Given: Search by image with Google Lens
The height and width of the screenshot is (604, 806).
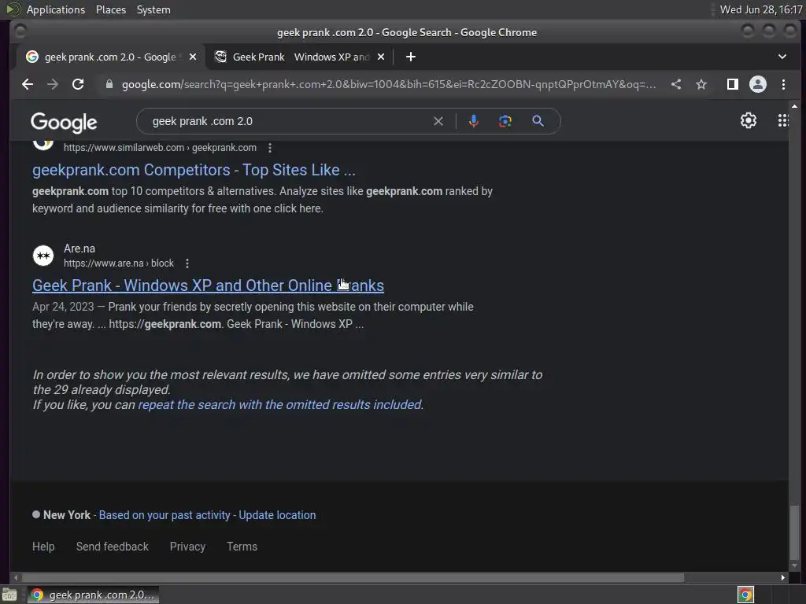Looking at the screenshot, I should pyautogui.click(x=505, y=121).
